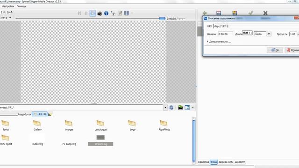
Task: Switch to the Свойства tab
Action: coord(204,162)
